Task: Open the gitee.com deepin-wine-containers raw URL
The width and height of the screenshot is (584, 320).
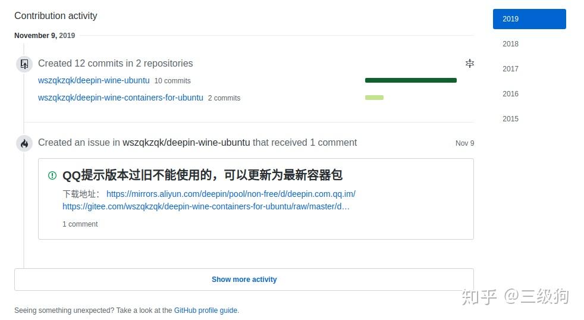Action: 206,206
